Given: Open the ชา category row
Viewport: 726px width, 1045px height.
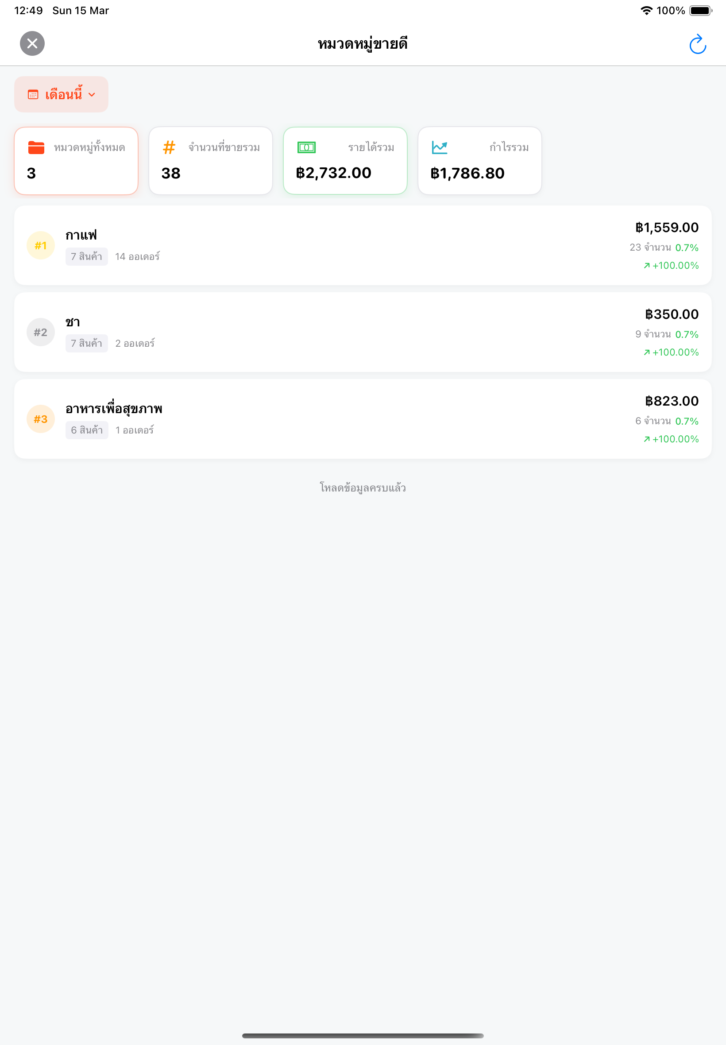Looking at the screenshot, I should [363, 333].
